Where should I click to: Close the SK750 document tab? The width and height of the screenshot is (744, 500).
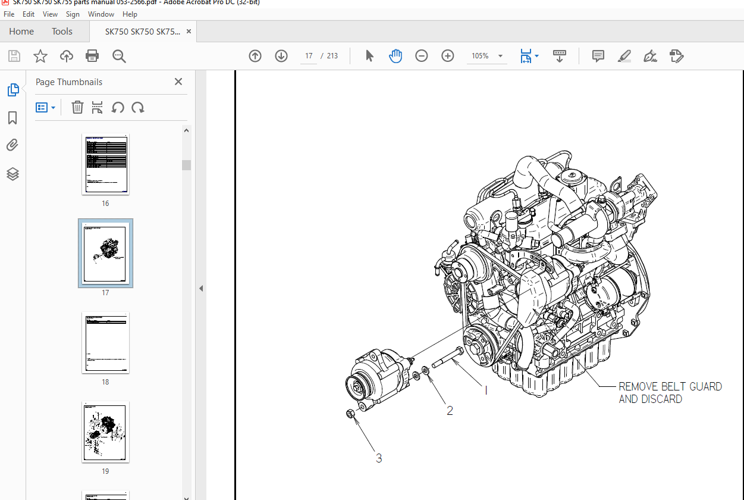[189, 32]
